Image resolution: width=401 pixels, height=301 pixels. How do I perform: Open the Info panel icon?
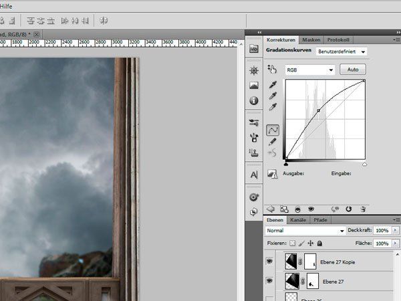(x=254, y=100)
